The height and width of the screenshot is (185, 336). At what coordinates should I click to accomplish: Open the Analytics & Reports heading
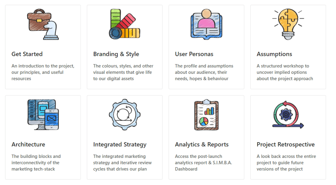click(202, 145)
